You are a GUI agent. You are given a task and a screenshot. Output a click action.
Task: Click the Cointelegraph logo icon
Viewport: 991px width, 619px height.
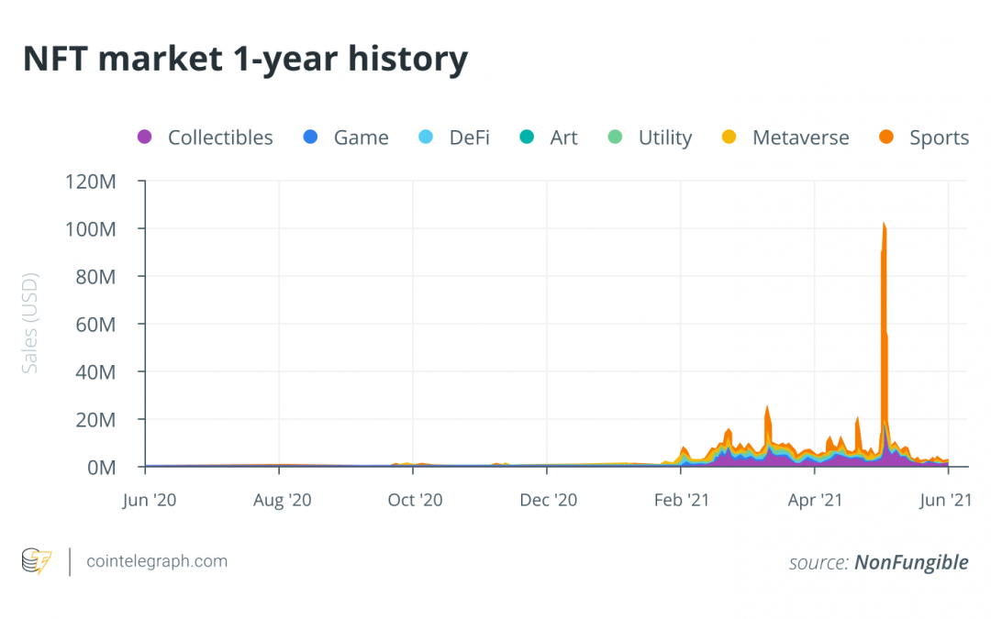[x=37, y=561]
